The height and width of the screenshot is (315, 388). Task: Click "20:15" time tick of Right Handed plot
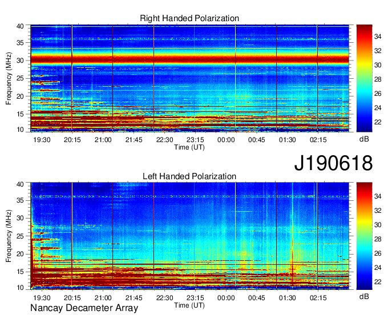72,140
